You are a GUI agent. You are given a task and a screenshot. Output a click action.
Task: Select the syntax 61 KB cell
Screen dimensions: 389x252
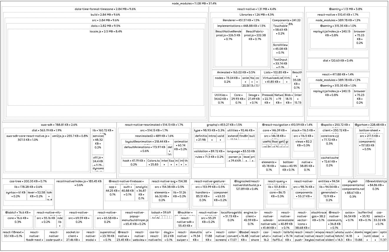pos(16,195)
